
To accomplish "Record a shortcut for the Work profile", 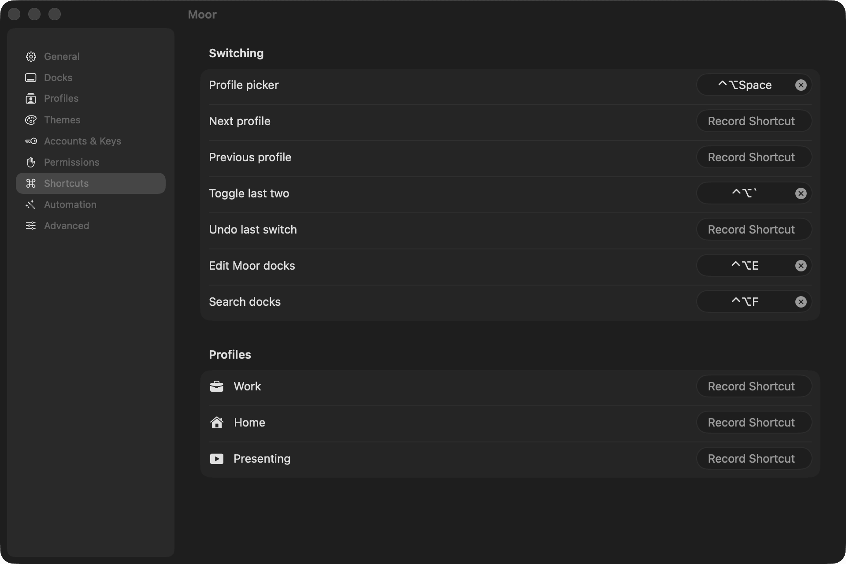I will click(754, 386).
